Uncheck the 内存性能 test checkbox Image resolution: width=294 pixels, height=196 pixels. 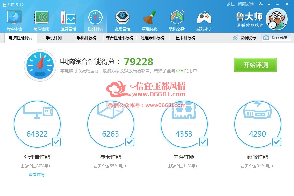[x=203, y=142]
